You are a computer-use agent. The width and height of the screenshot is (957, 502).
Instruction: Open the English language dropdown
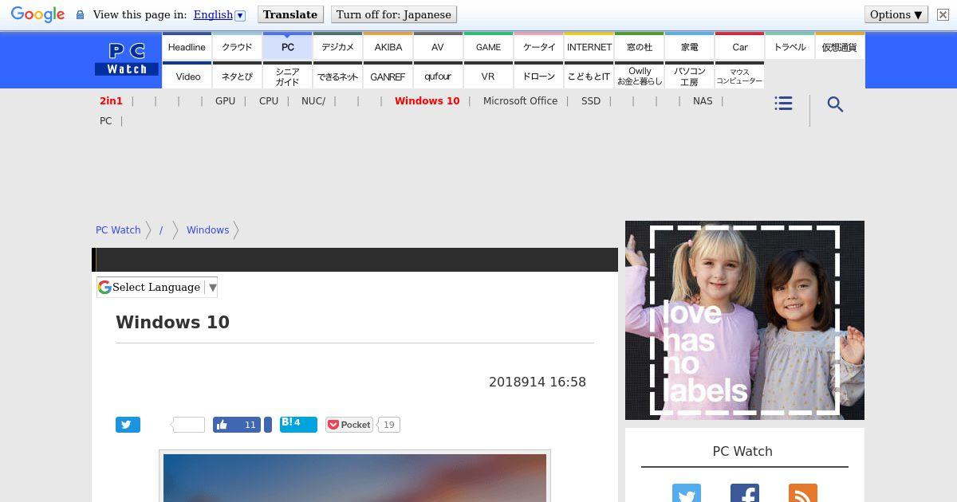click(x=219, y=14)
